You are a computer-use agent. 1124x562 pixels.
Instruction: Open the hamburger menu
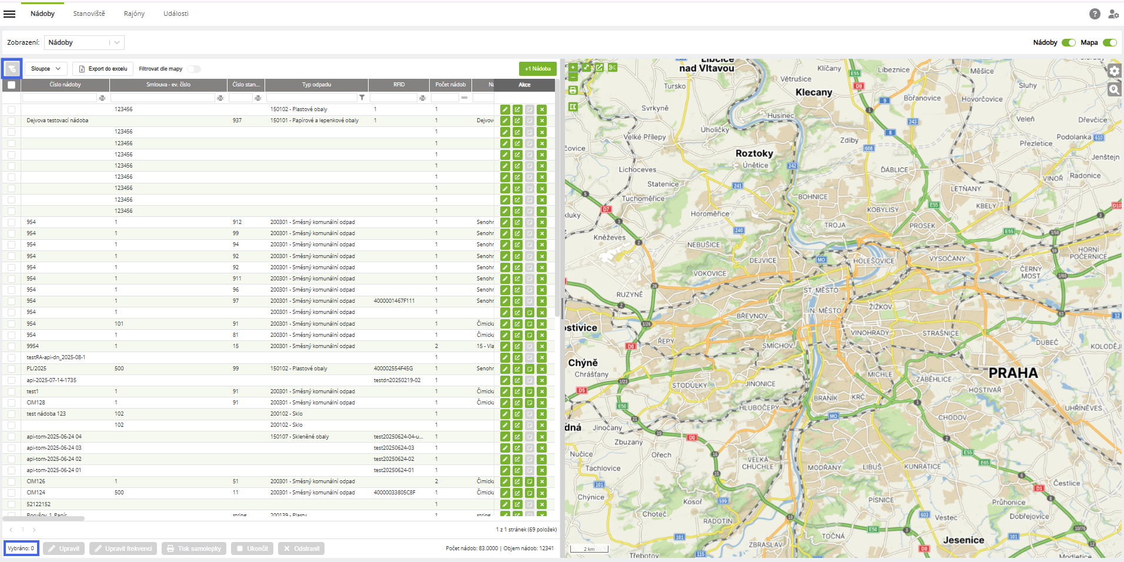pos(9,14)
